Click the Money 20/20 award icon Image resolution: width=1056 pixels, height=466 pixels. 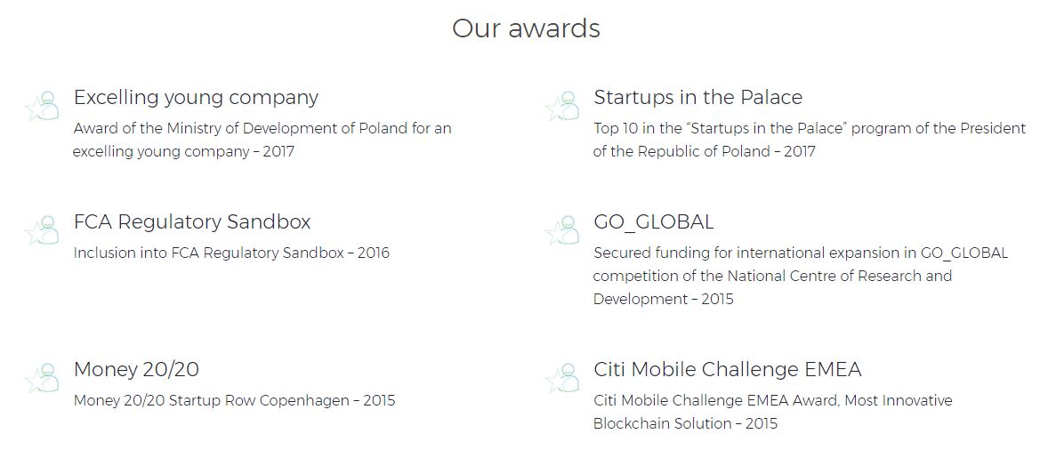42,378
